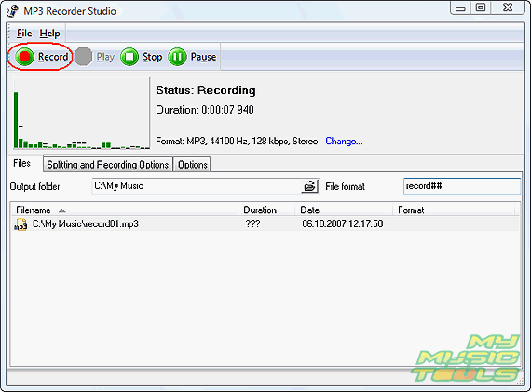Close the MP3 Recorder Studio window
Image resolution: width=531 pixels, height=392 pixels.
click(x=508, y=8)
